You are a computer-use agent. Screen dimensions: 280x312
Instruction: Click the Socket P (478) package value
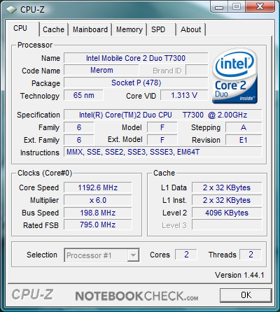[x=136, y=83]
